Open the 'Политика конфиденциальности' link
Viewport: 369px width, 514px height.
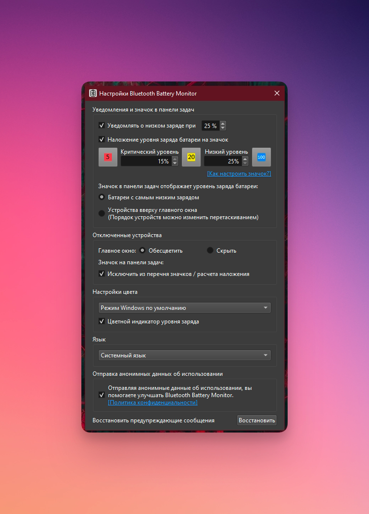click(x=153, y=402)
